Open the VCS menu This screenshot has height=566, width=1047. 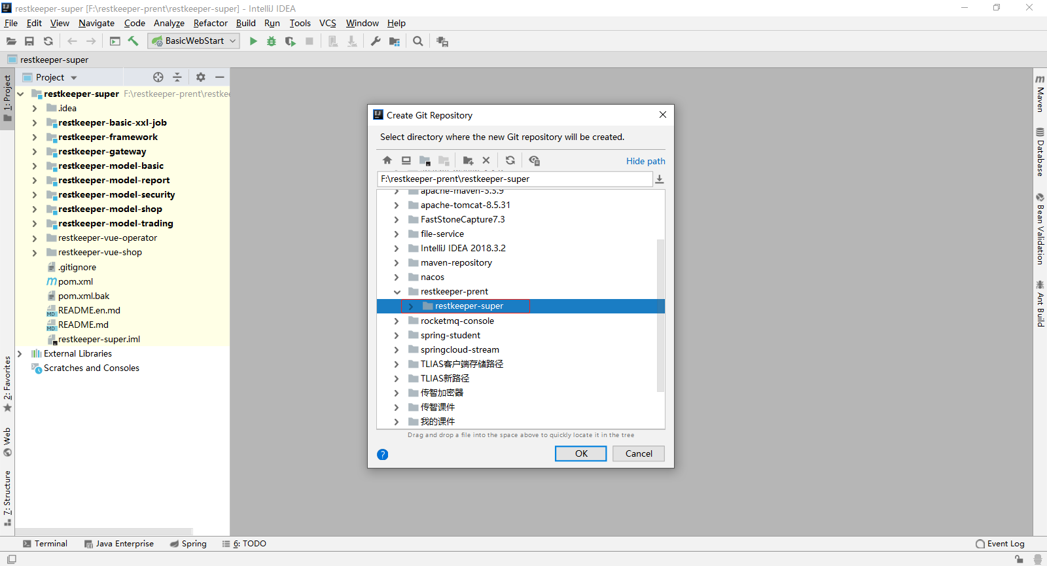328,23
